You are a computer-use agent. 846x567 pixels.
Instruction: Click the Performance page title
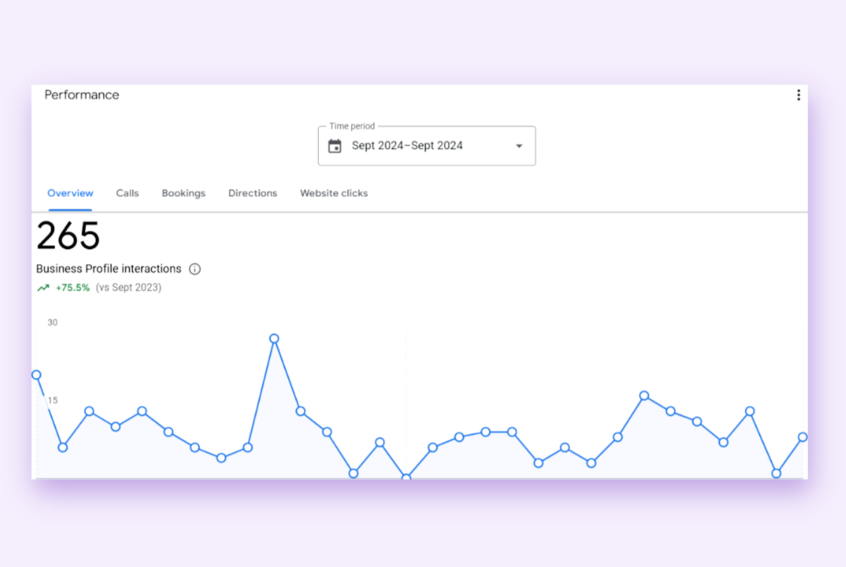coord(81,94)
